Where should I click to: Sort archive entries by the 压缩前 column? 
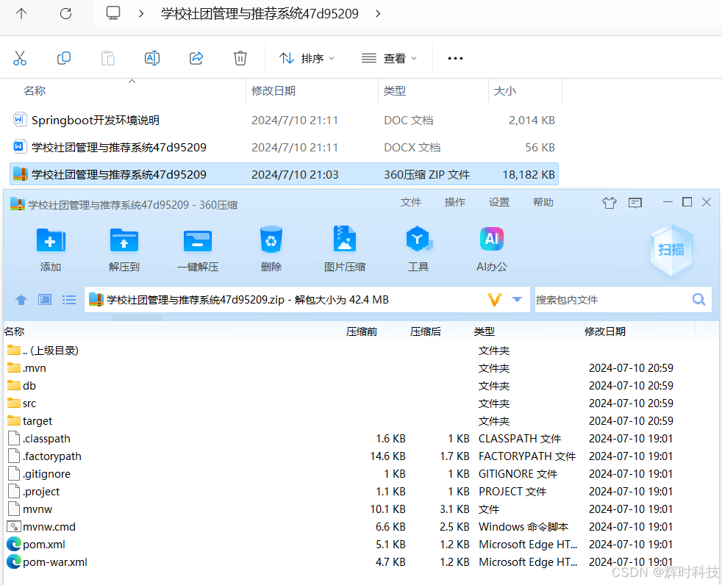point(362,331)
